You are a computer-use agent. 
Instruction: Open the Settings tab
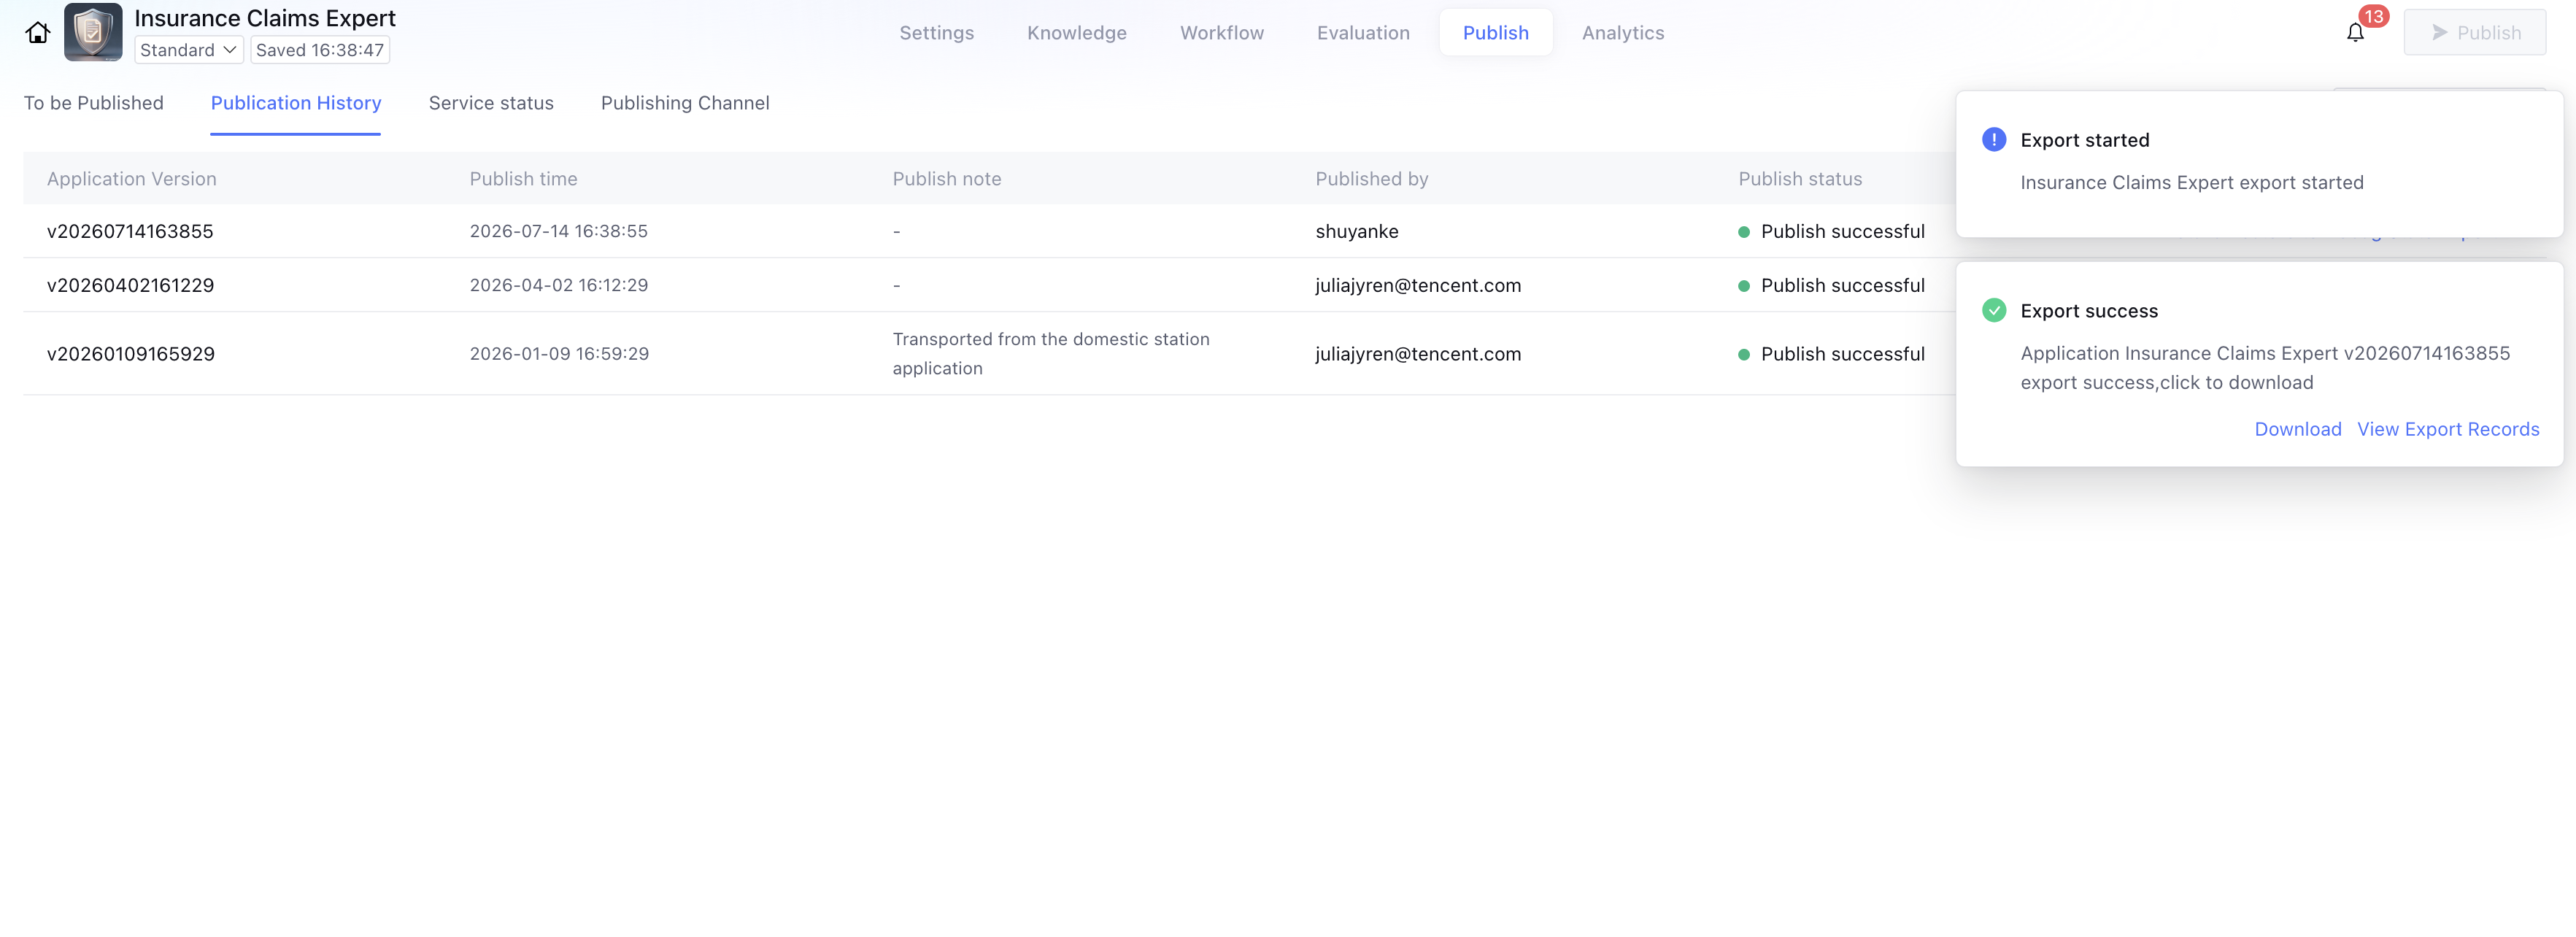(936, 33)
